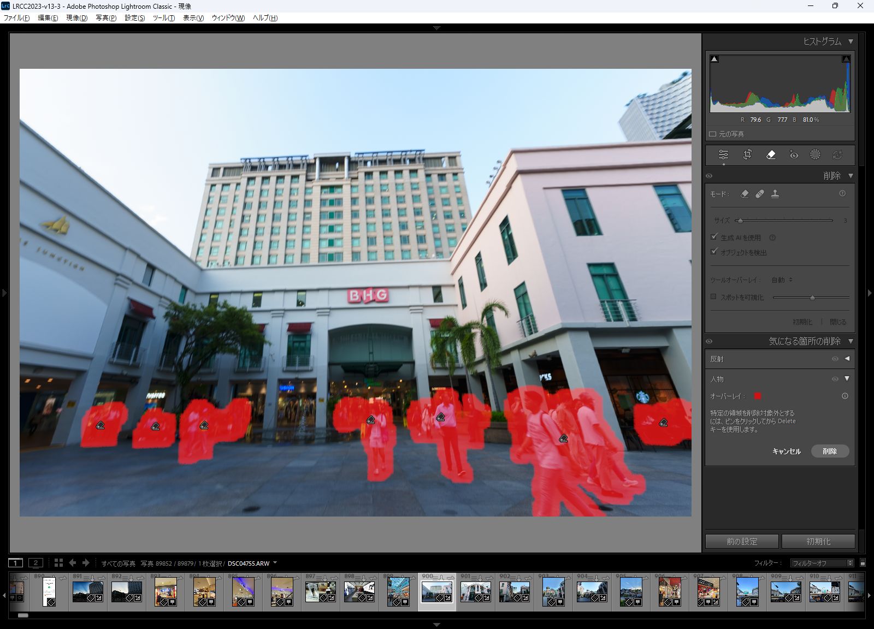Select the pin below the BHG sign
This screenshot has width=874, height=629.
coord(370,420)
